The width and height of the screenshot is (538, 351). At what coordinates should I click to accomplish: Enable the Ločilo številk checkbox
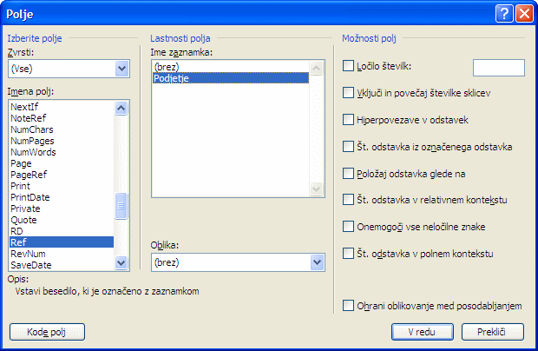349,66
